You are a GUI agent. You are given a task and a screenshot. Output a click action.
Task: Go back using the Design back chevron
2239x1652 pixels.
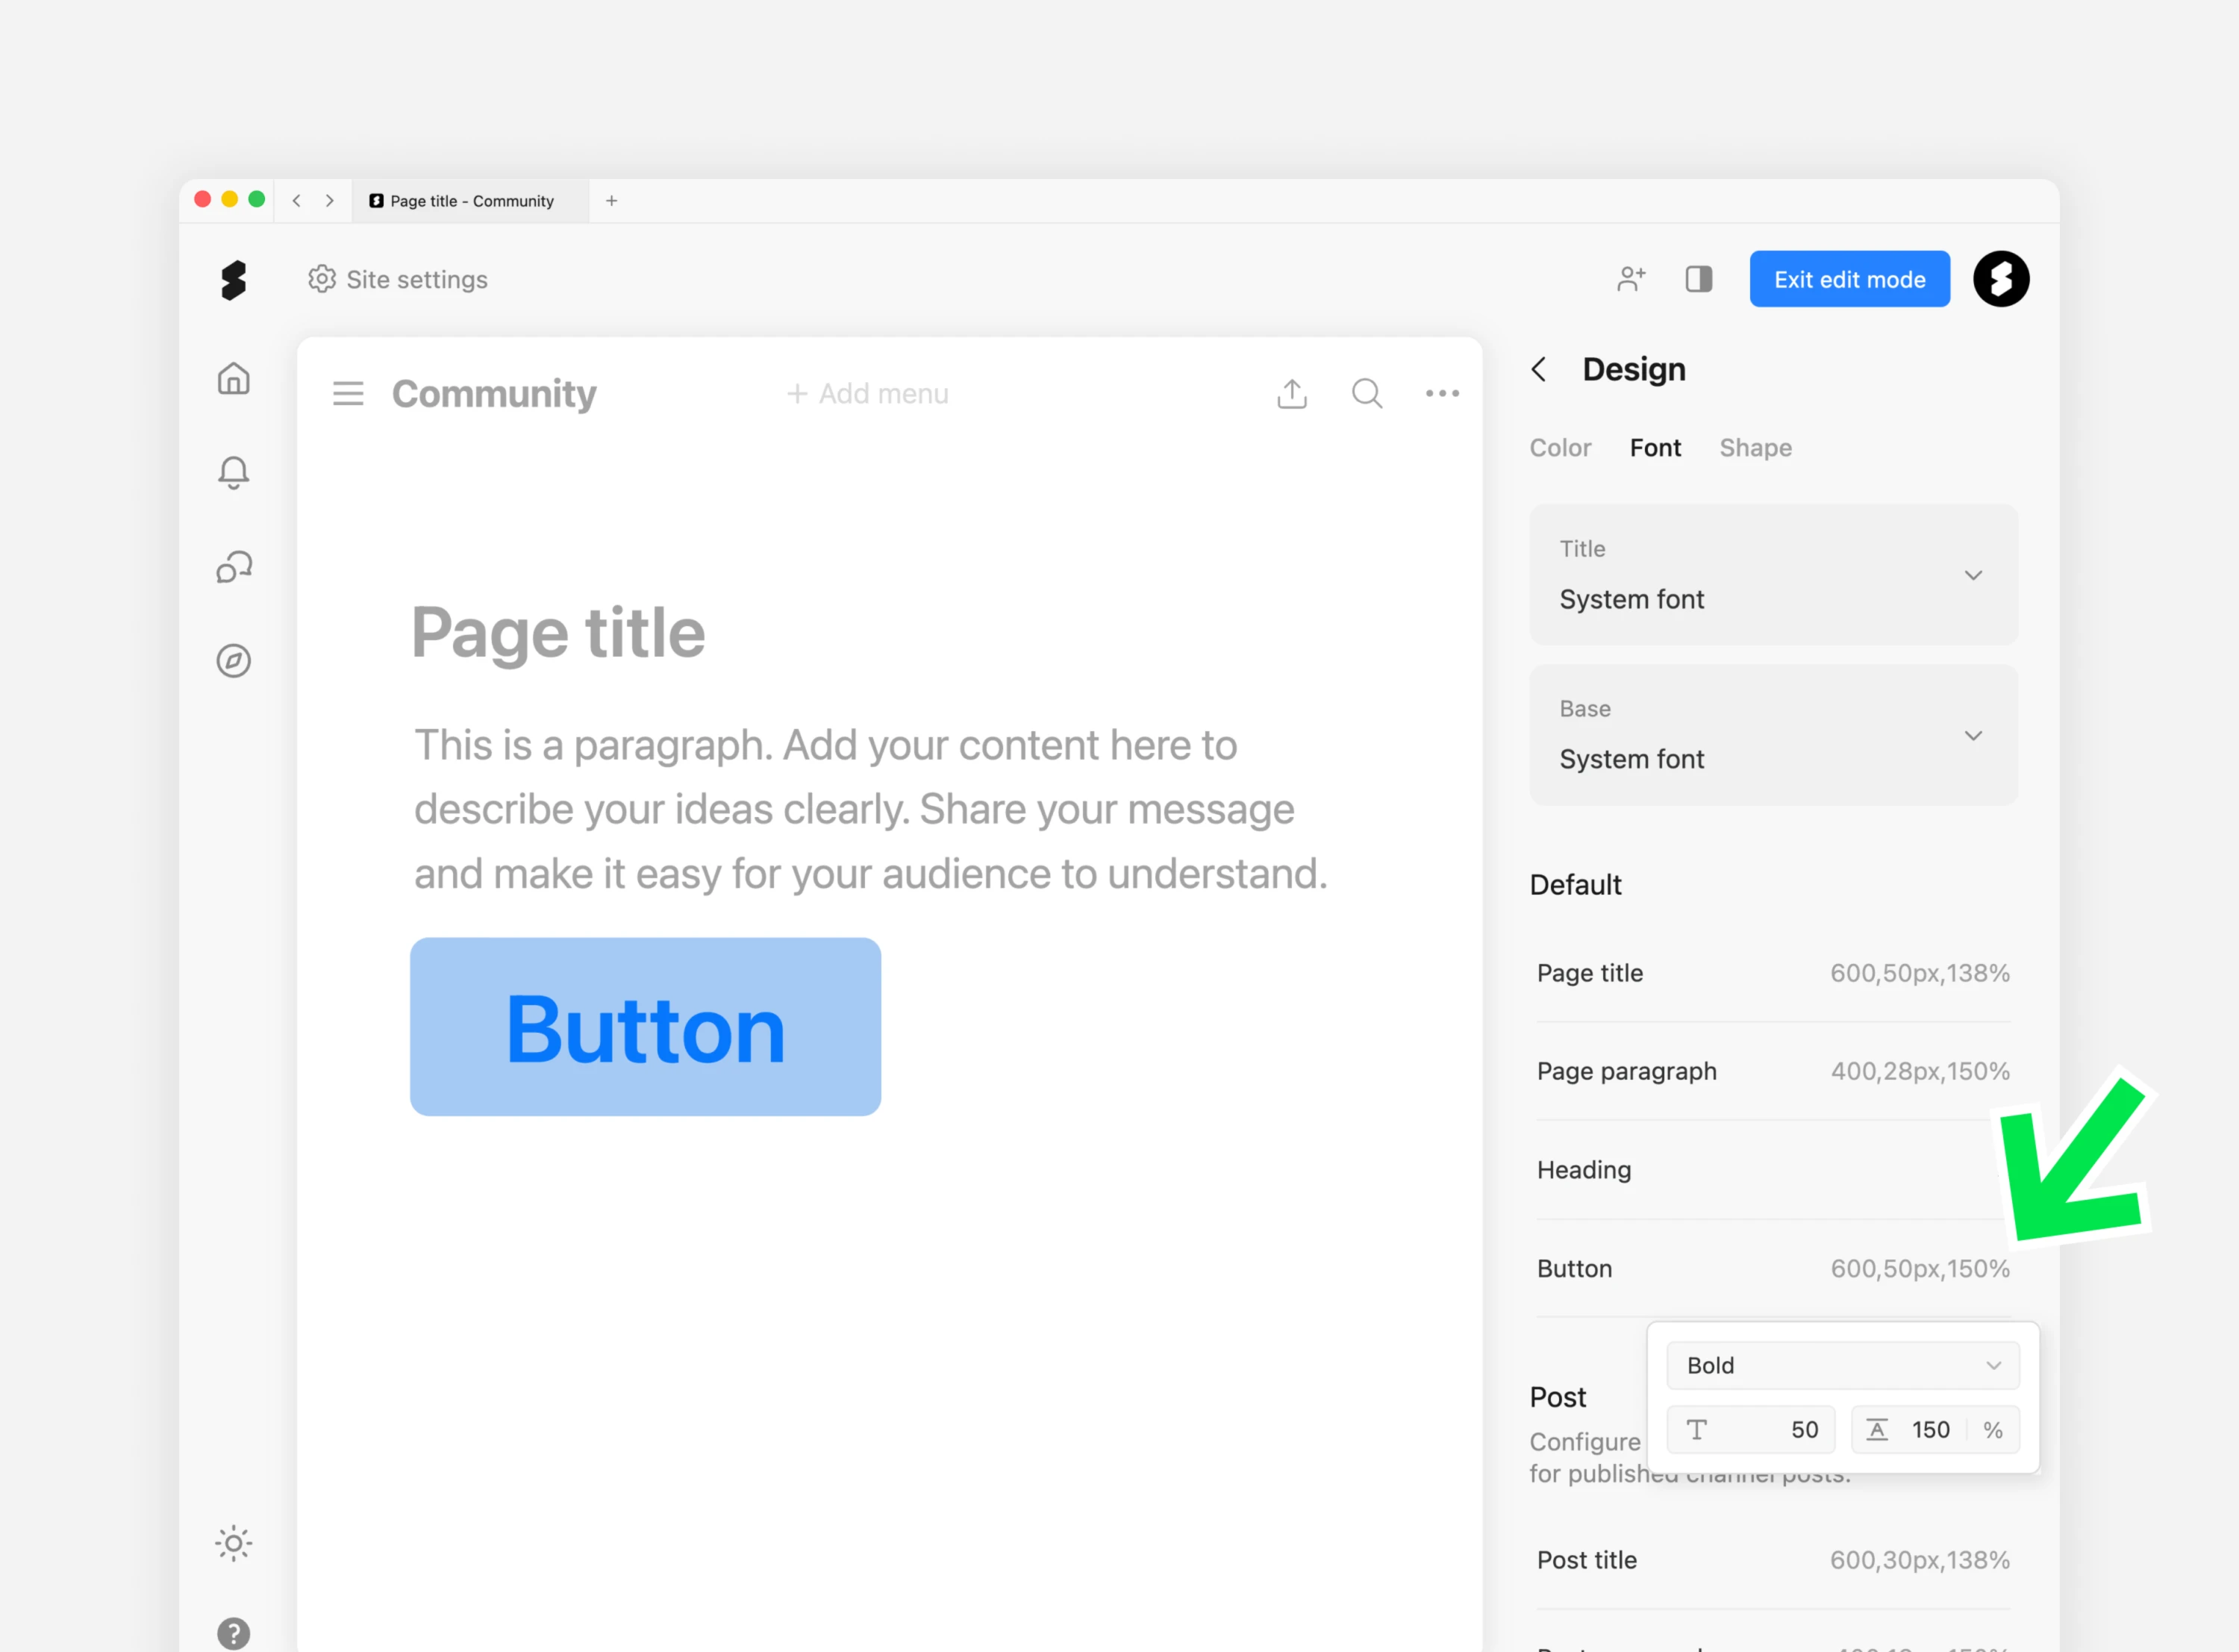coord(1539,370)
